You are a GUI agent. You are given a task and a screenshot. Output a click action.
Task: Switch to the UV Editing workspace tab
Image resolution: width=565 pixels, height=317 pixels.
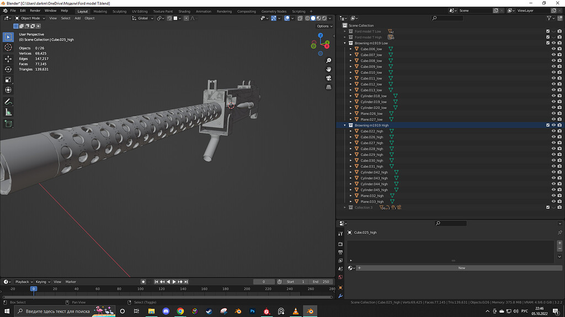click(140, 11)
